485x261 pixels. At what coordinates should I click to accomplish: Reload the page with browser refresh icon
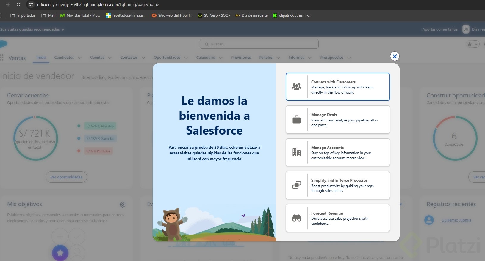tap(18, 4)
